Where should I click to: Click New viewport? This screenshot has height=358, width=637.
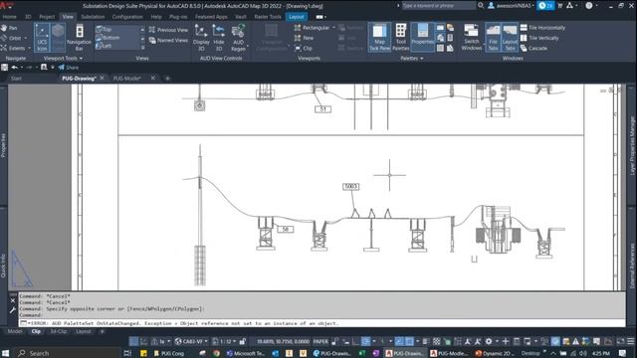tap(304, 38)
